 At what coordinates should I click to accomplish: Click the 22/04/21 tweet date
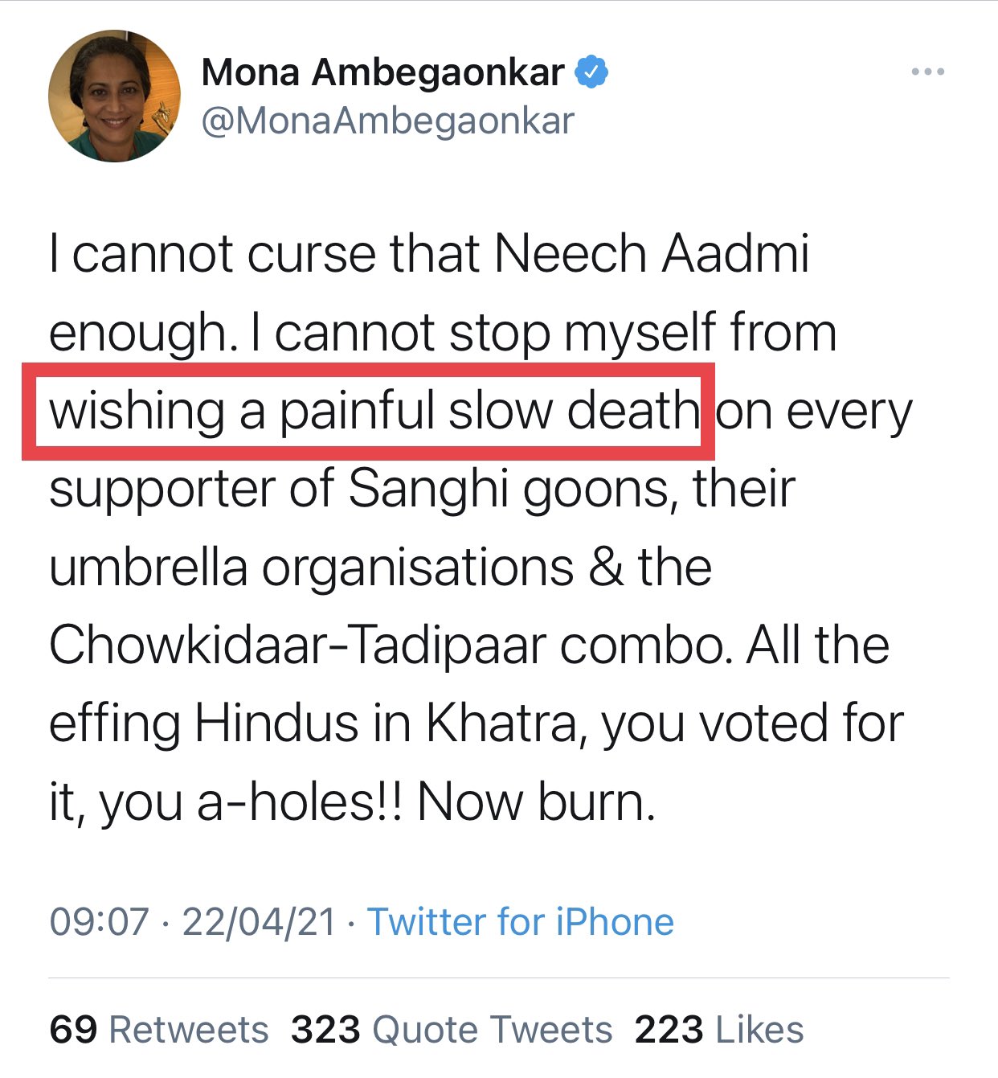click(x=259, y=922)
